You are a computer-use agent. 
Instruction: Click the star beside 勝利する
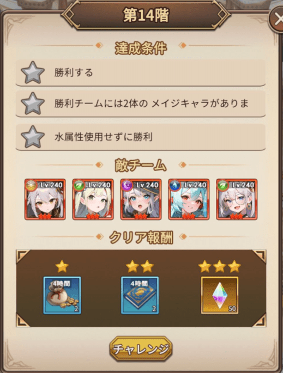click(33, 72)
